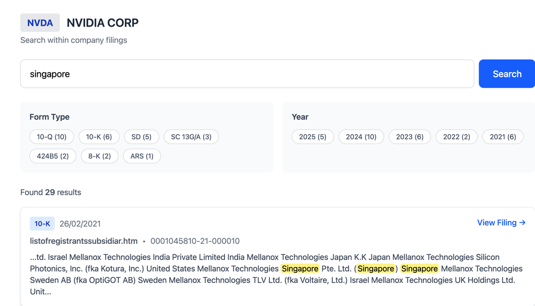Show only 2023 filings
Image resolution: width=535 pixels, height=306 pixels.
pos(410,136)
